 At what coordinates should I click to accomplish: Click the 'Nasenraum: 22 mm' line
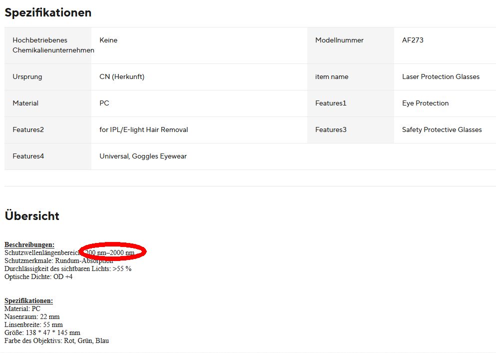(32, 316)
